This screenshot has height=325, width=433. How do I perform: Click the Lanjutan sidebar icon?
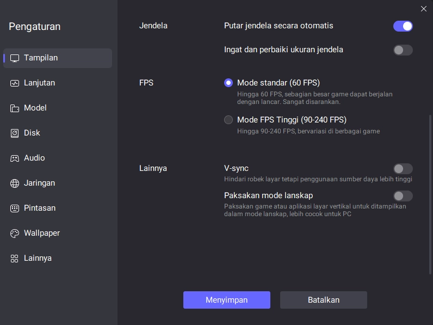(x=15, y=83)
